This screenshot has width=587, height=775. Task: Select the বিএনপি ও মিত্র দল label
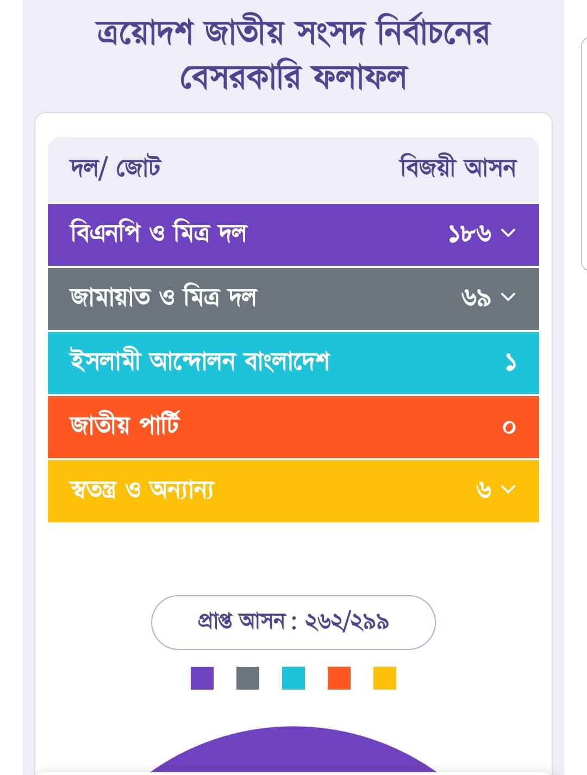pyautogui.click(x=158, y=233)
